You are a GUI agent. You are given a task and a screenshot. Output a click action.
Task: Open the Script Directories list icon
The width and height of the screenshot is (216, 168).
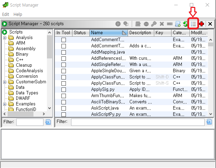pos(193,24)
